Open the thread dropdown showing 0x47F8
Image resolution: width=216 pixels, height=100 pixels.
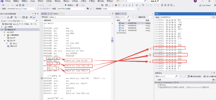[71, 9]
